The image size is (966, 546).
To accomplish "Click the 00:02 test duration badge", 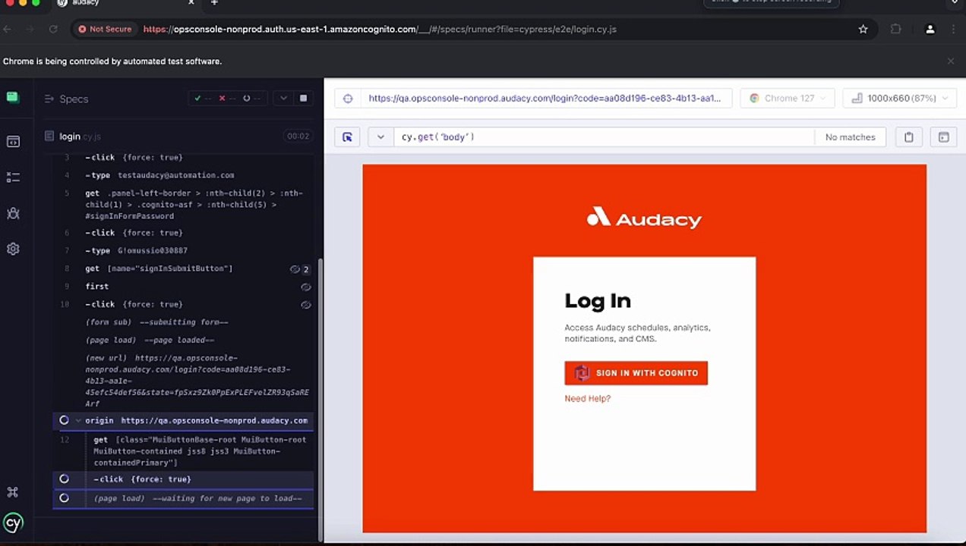I will (x=298, y=136).
